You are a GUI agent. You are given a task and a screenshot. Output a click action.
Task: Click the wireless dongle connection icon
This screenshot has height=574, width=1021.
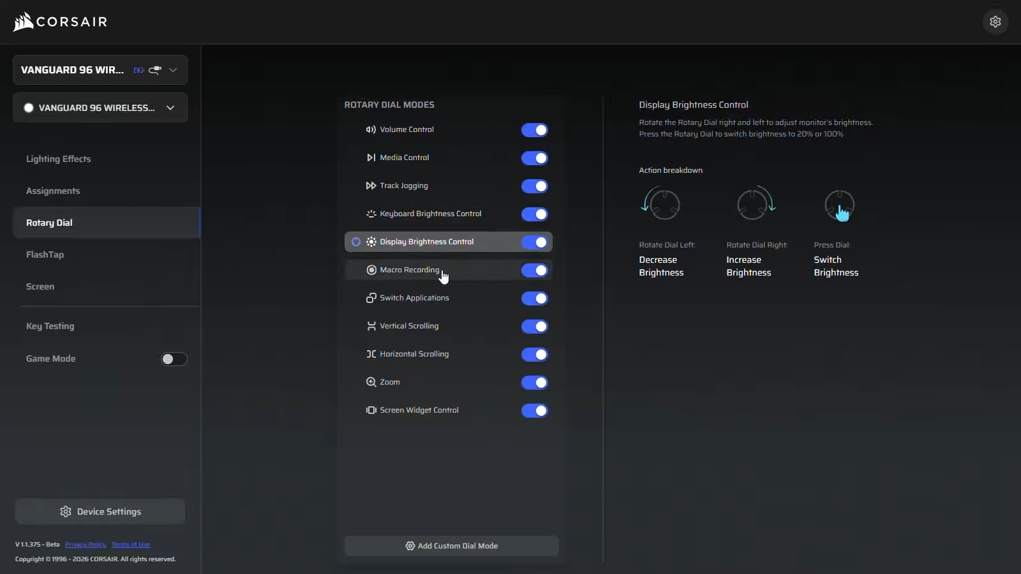155,70
